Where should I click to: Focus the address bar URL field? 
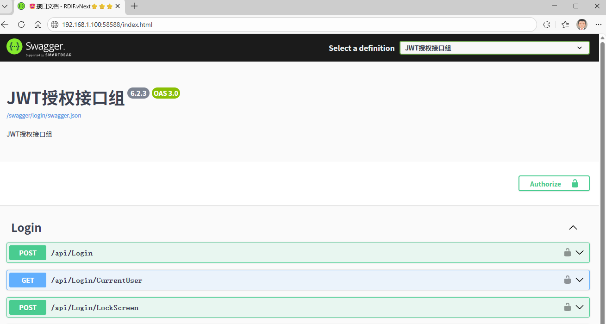click(x=292, y=25)
